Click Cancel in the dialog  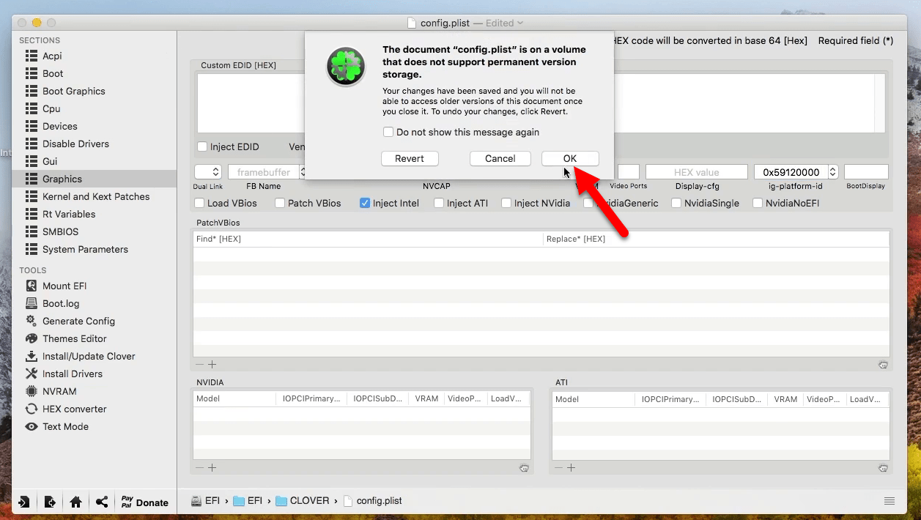coord(500,159)
